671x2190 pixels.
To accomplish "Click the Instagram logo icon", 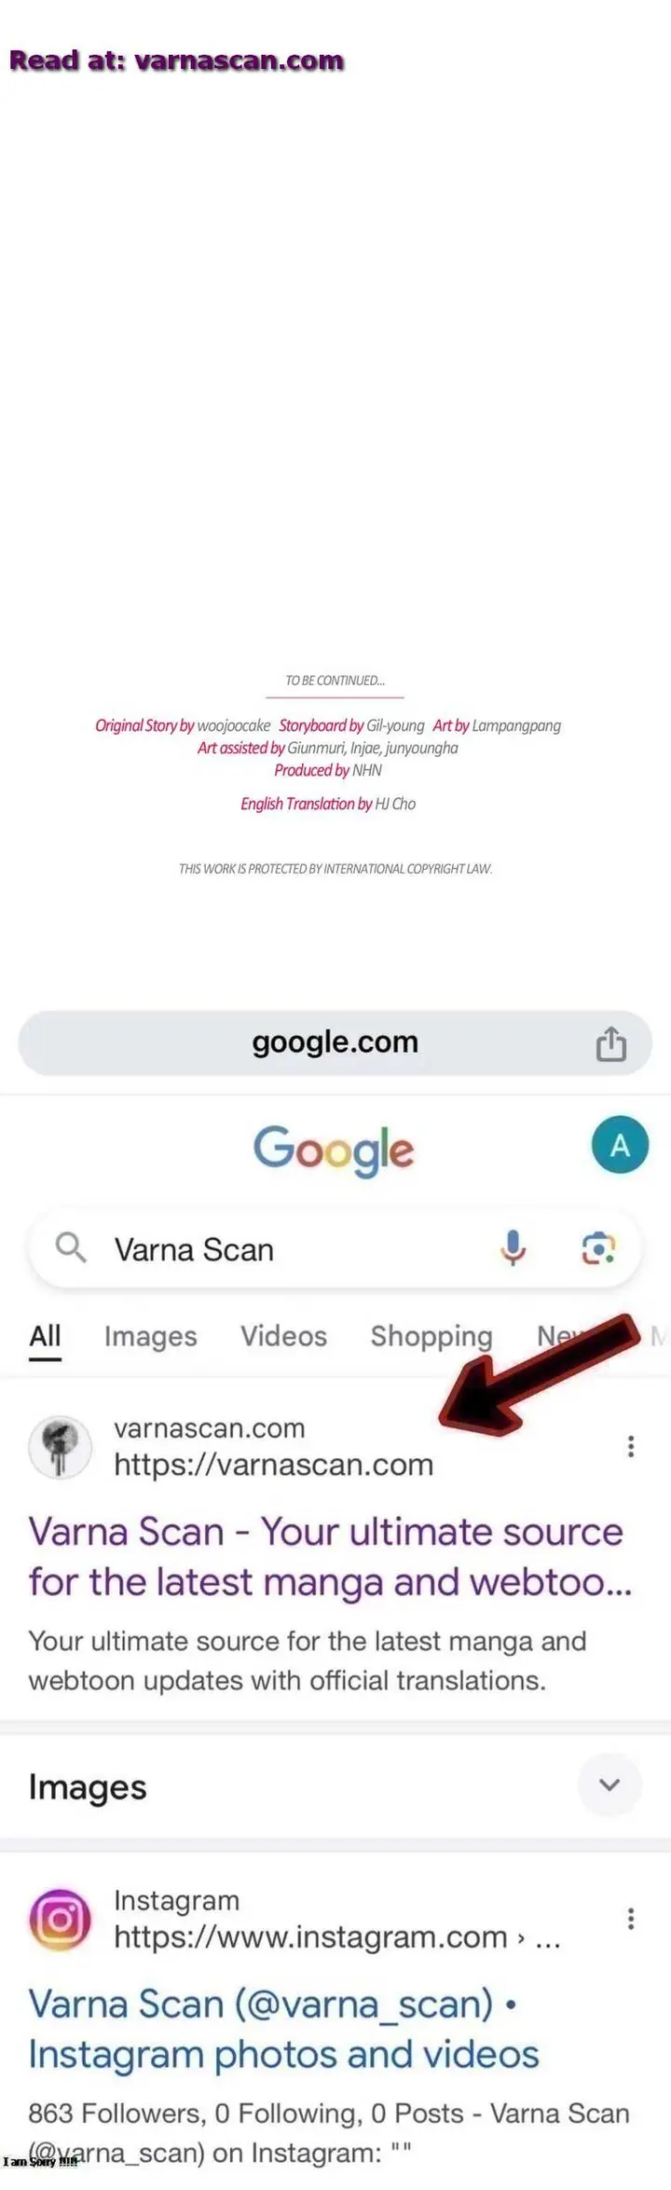I will pyautogui.click(x=61, y=1920).
